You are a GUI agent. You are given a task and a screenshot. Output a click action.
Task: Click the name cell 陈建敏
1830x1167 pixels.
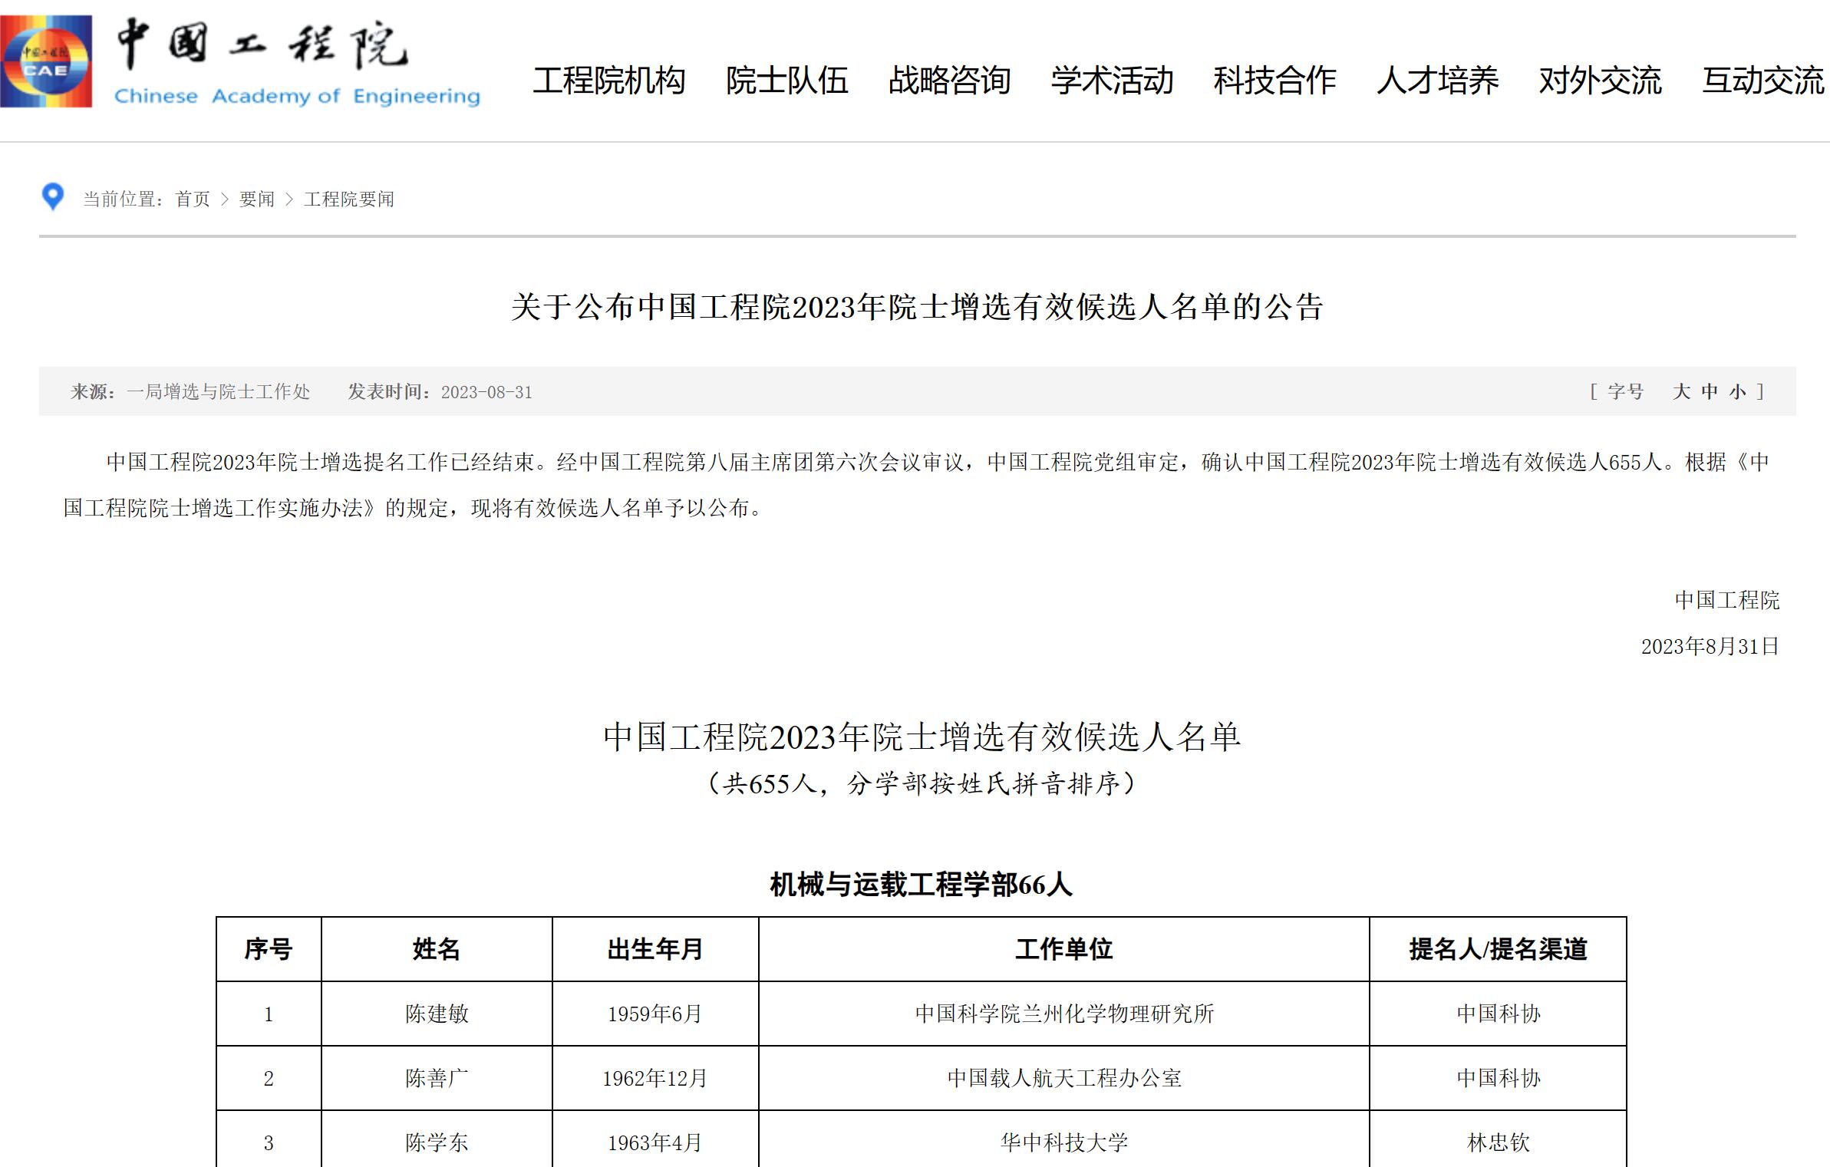point(437,1014)
